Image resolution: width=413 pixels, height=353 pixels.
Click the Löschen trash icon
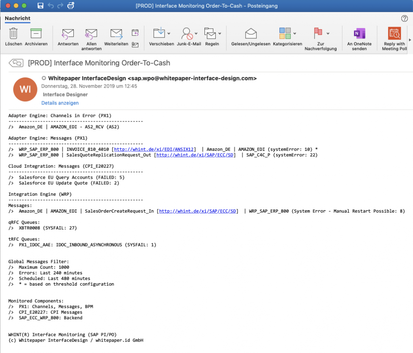pyautogui.click(x=13, y=33)
